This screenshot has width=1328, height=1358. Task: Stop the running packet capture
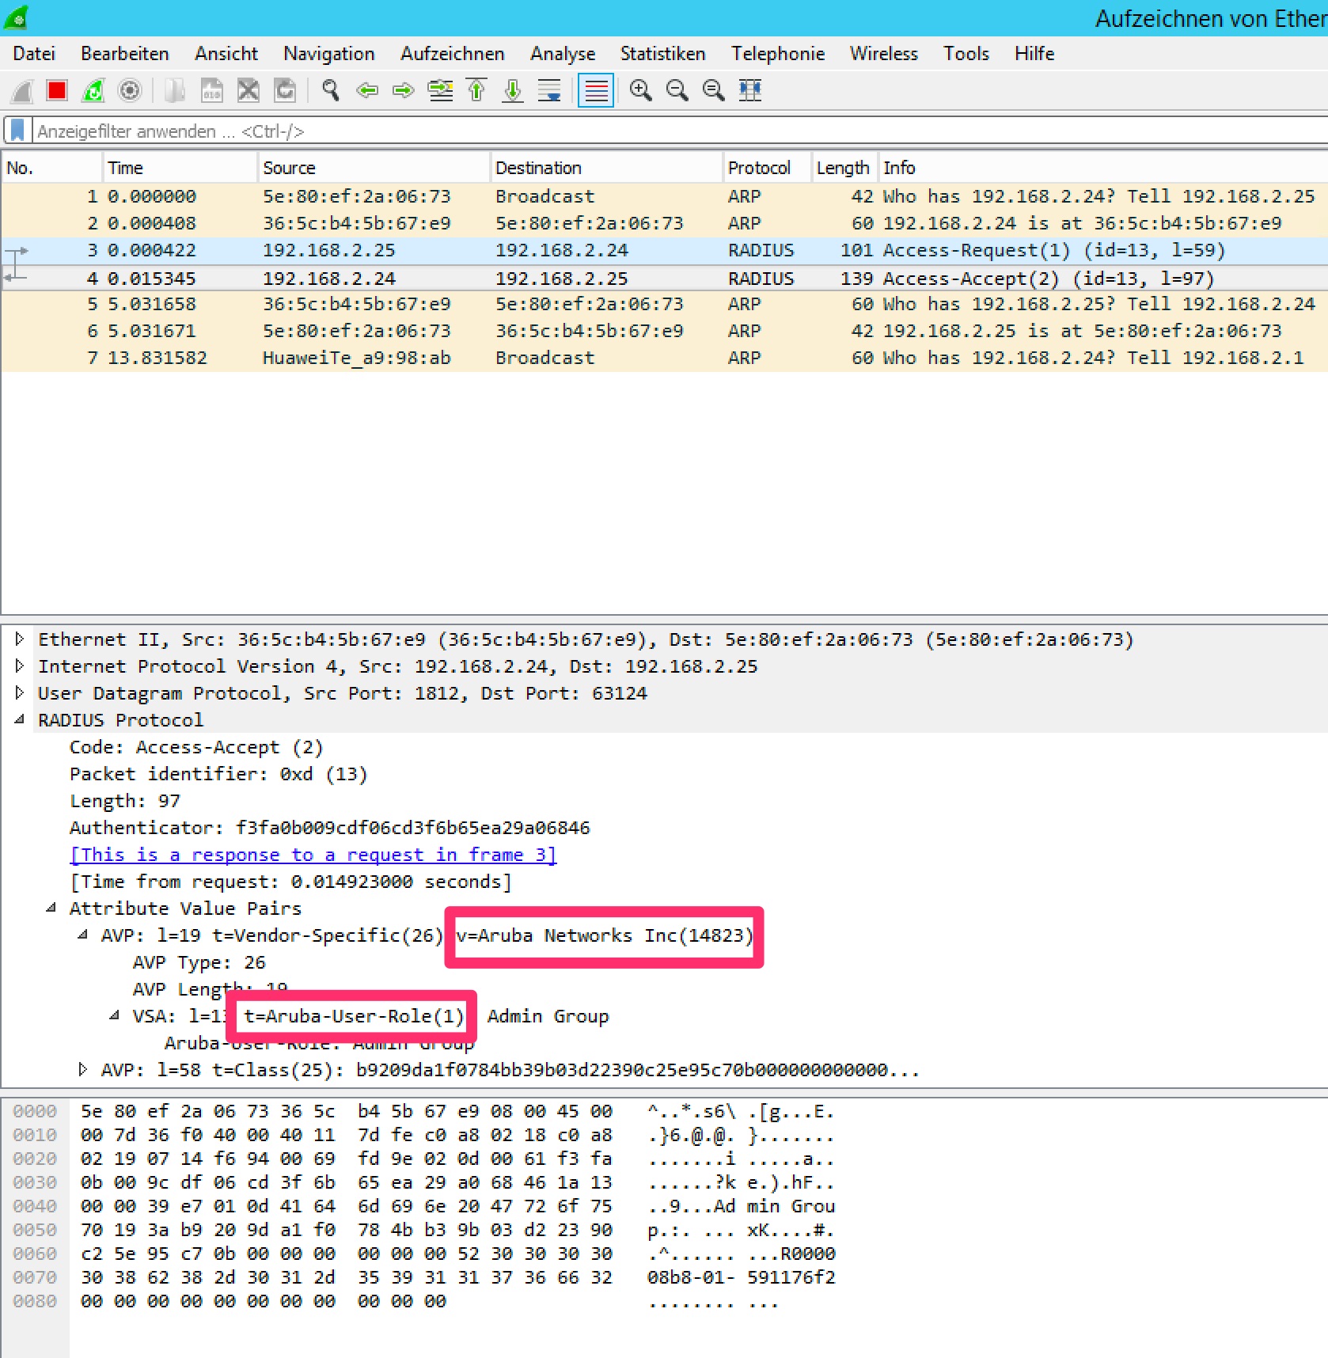tap(55, 90)
